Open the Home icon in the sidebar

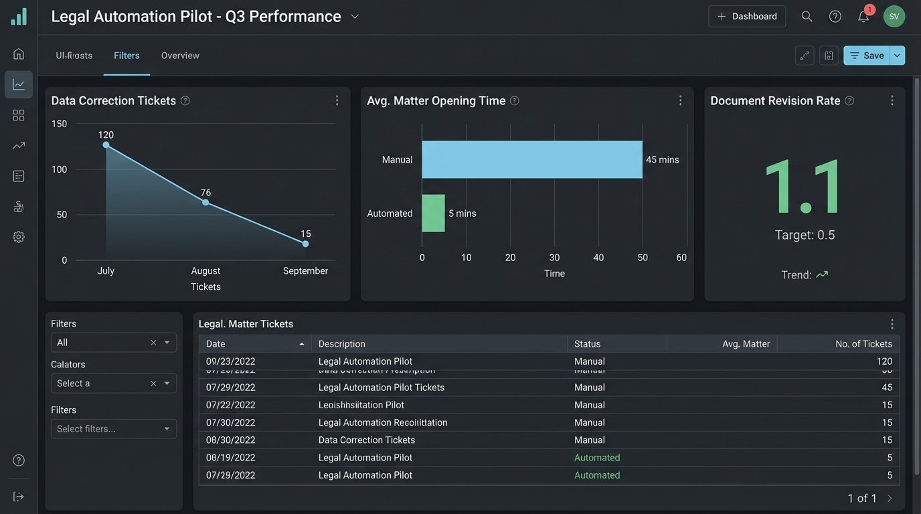click(17, 53)
